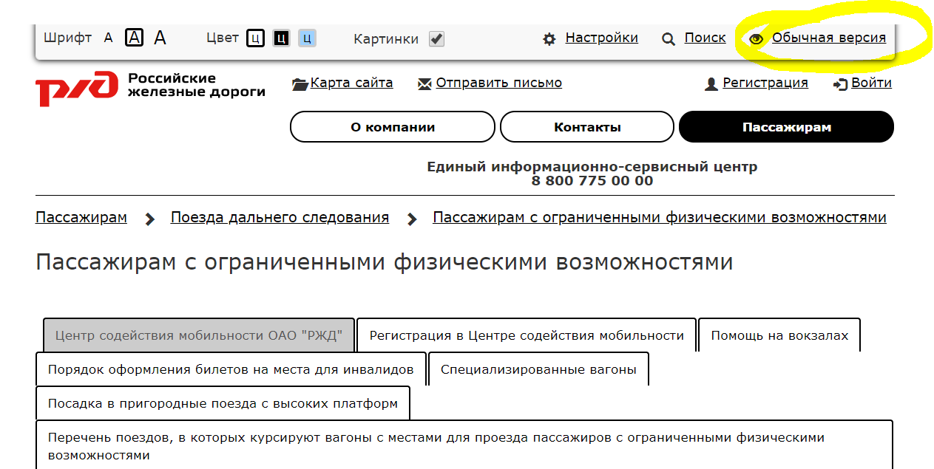Click the search magnifier icon
The height and width of the screenshot is (469, 934).
pyautogui.click(x=669, y=39)
